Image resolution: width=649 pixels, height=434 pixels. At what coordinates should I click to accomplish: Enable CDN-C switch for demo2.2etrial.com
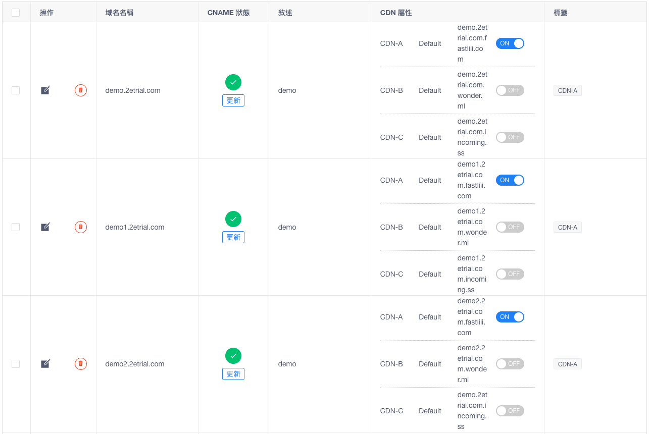click(x=510, y=411)
